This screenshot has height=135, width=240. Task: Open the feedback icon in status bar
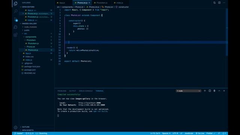[x=219, y=133]
